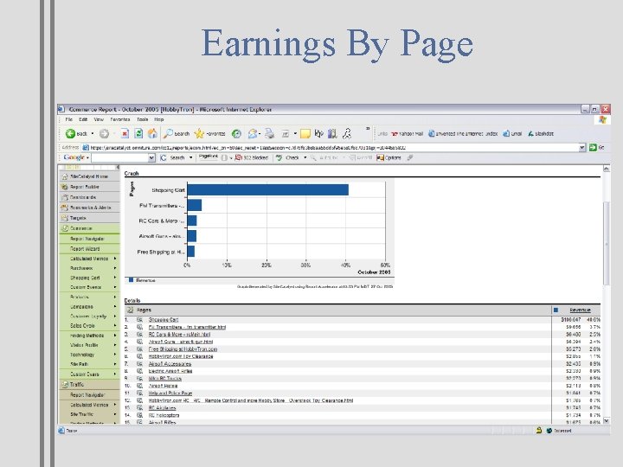The width and height of the screenshot is (623, 467).
Task: Open the Help menu
Action: (159, 119)
